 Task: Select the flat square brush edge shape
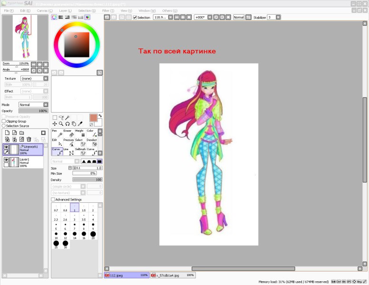click(100, 161)
